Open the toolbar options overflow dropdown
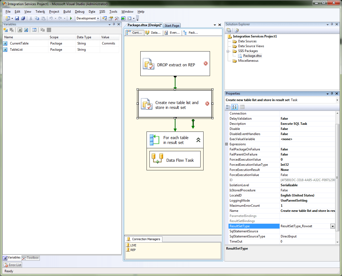The width and height of the screenshot is (342, 276). (x=137, y=19)
